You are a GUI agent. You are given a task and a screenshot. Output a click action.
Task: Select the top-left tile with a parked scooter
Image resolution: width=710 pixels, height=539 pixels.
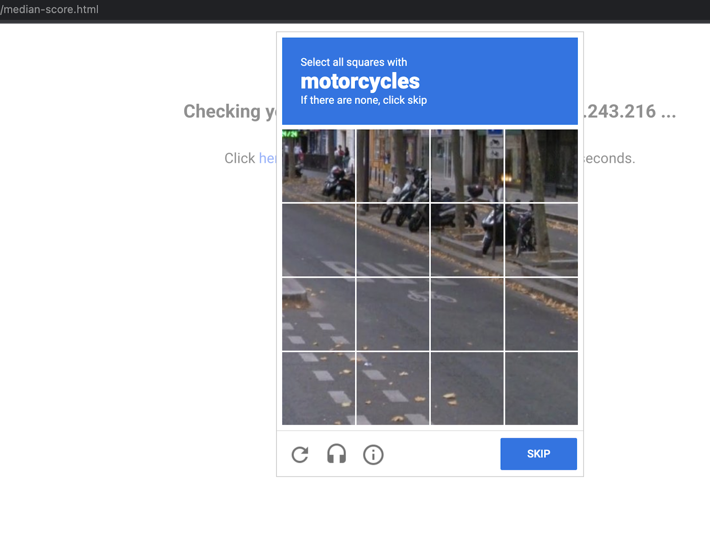pos(318,165)
